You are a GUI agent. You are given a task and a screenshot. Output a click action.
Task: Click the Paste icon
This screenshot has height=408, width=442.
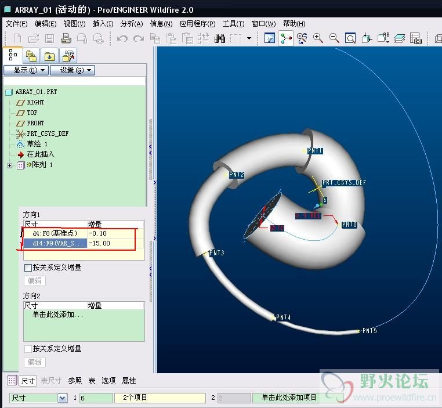(171, 38)
